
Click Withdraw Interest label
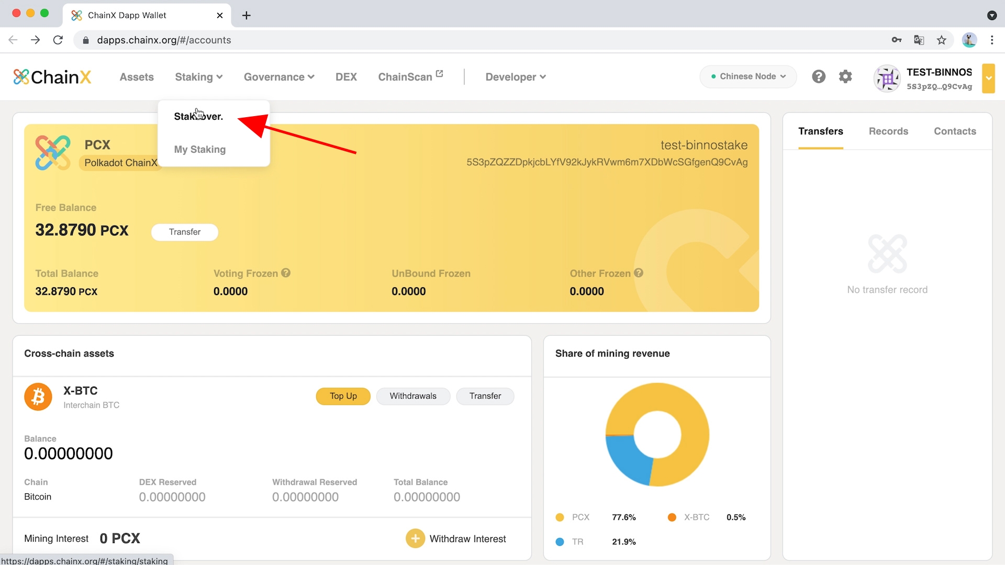pos(468,539)
